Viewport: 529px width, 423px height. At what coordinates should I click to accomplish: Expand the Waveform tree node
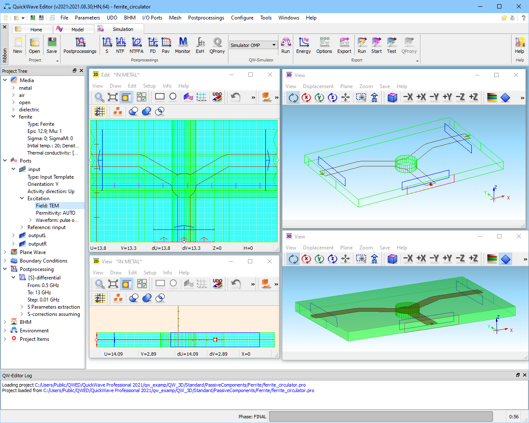point(31,220)
